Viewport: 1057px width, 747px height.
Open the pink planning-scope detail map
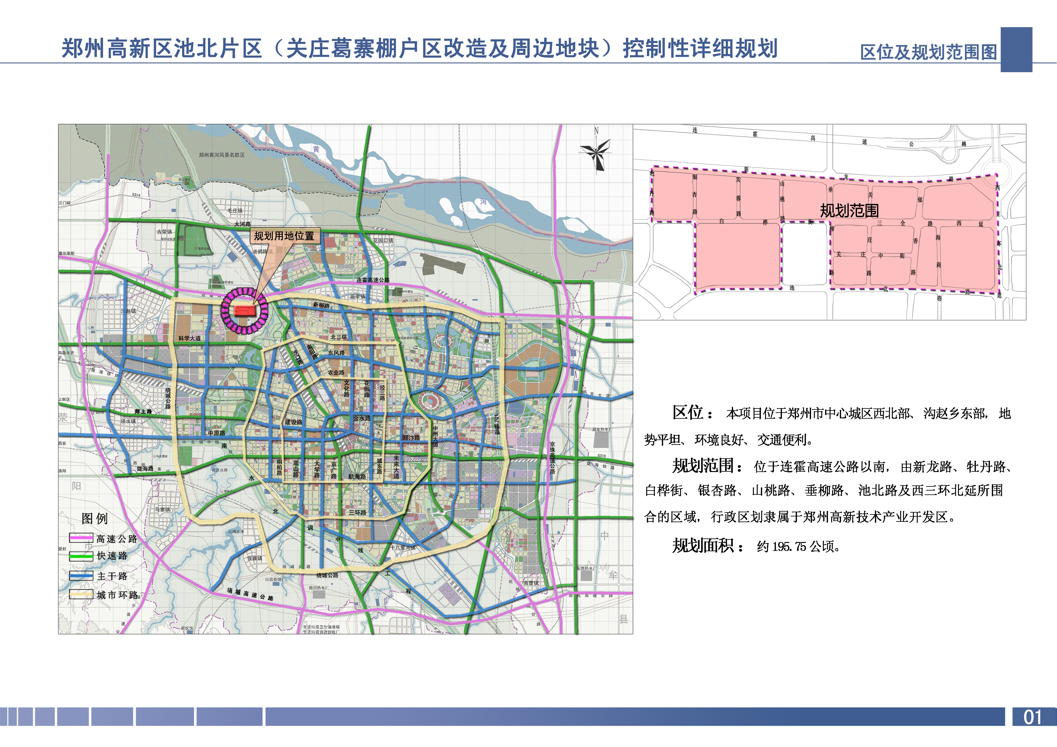(830, 222)
